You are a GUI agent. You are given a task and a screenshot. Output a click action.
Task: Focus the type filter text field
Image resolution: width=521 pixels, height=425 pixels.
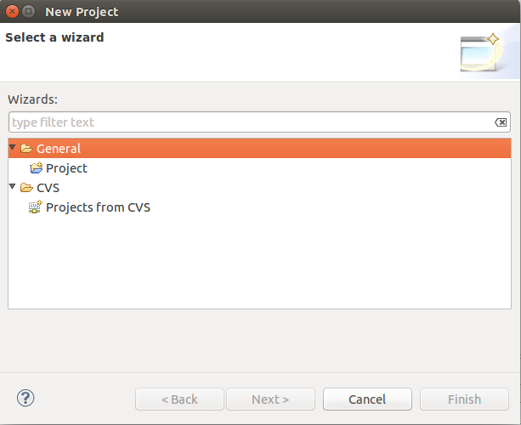pyautogui.click(x=259, y=122)
